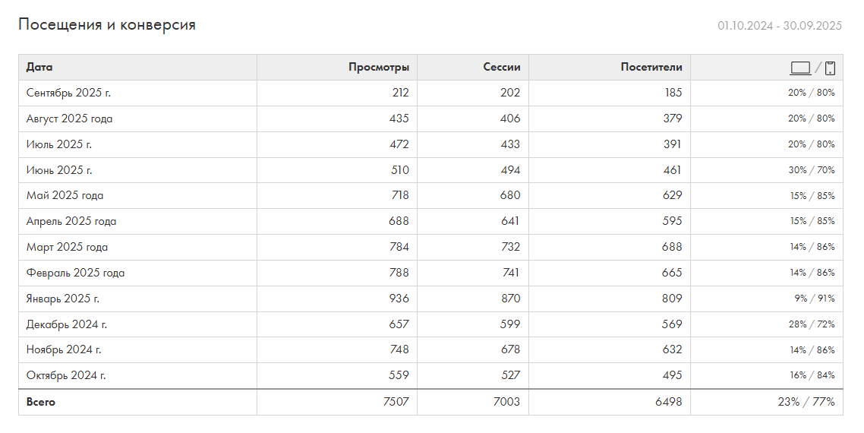
Task: Click the Июнь 2025 г. date cell
Action: coord(59,170)
